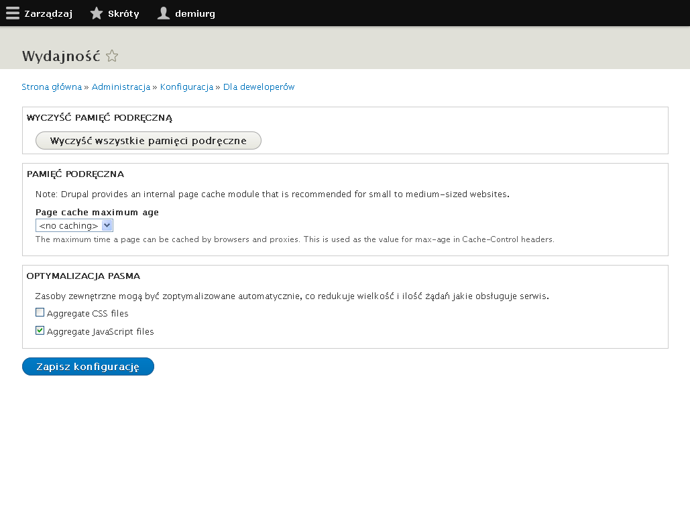This screenshot has width=690, height=513.
Task: Open the Zarządzaj hamburger menu icon
Action: (x=12, y=13)
